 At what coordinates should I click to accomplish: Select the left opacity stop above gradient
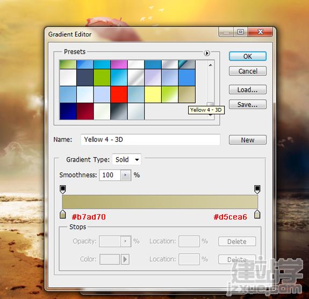click(x=63, y=189)
